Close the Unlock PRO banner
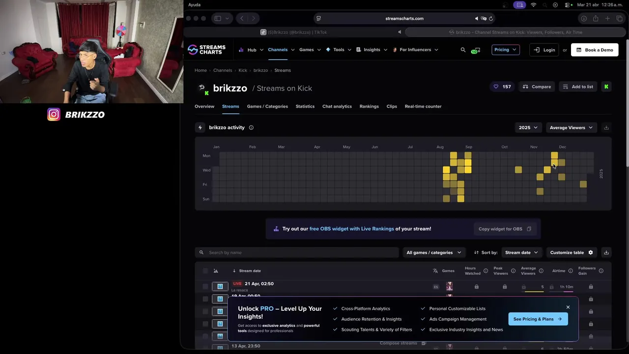The height and width of the screenshot is (354, 629). pyautogui.click(x=568, y=307)
